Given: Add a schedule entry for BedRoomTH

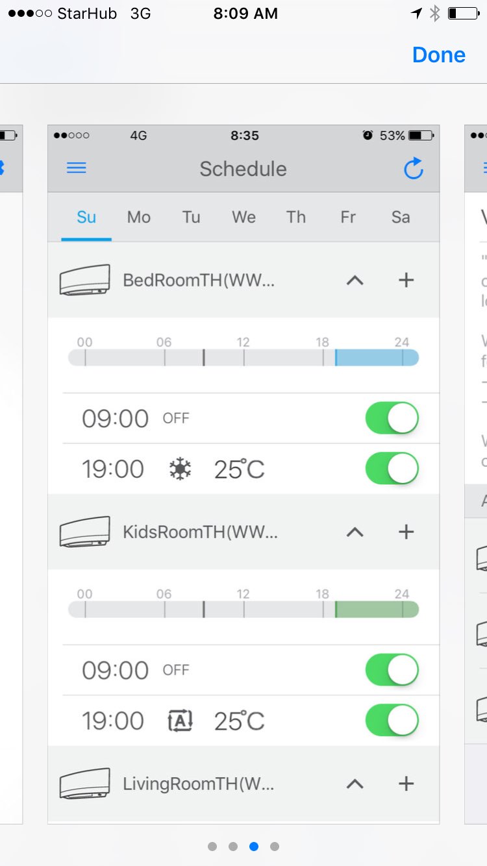Looking at the screenshot, I should [406, 280].
